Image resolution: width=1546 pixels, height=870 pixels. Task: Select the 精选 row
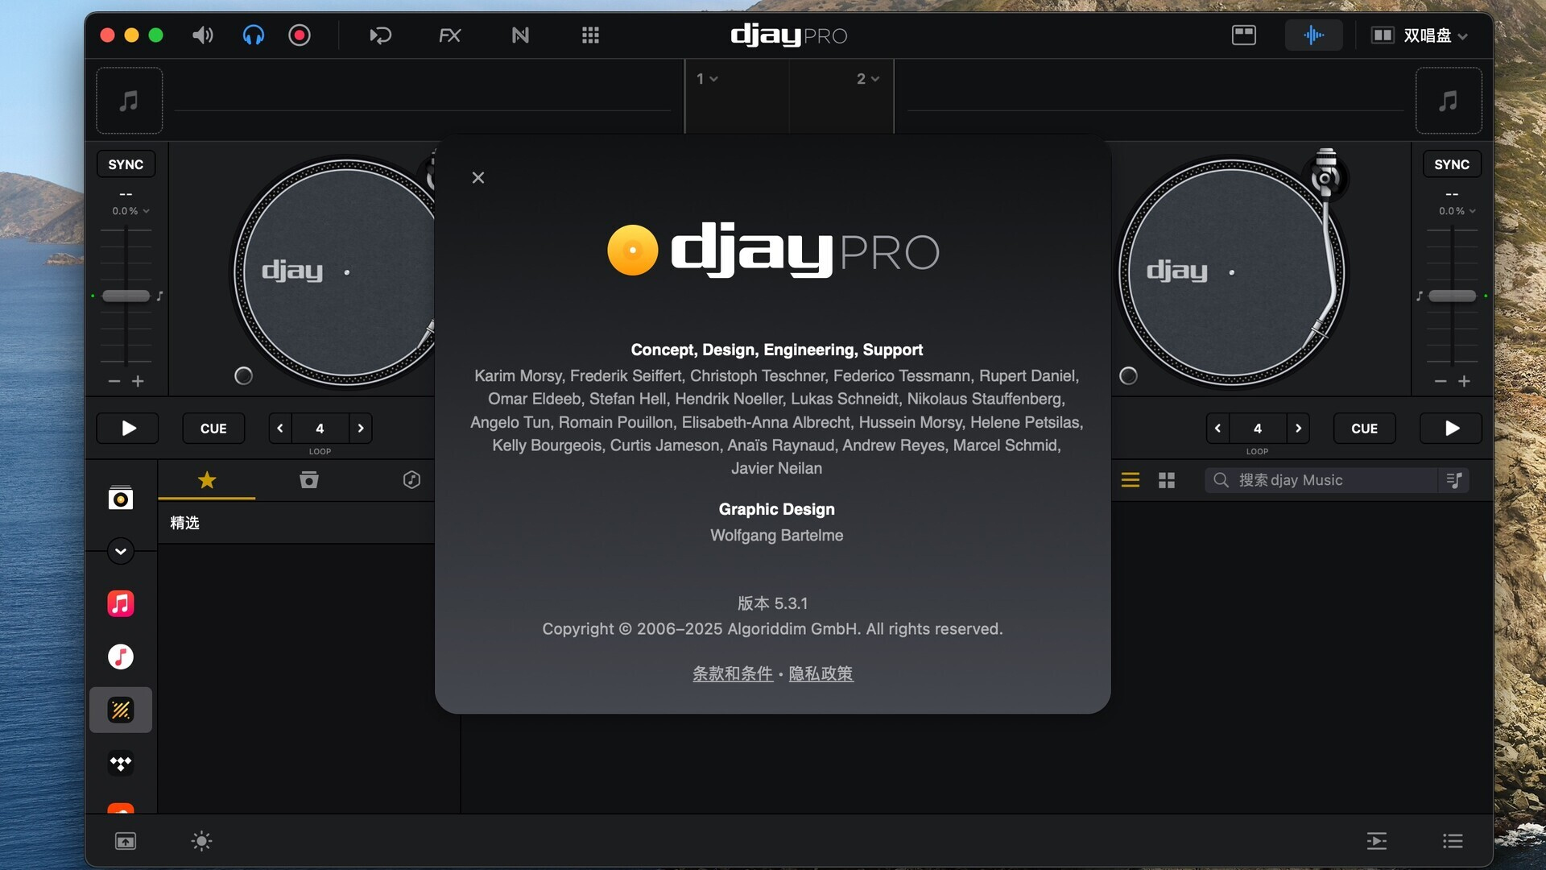point(296,523)
